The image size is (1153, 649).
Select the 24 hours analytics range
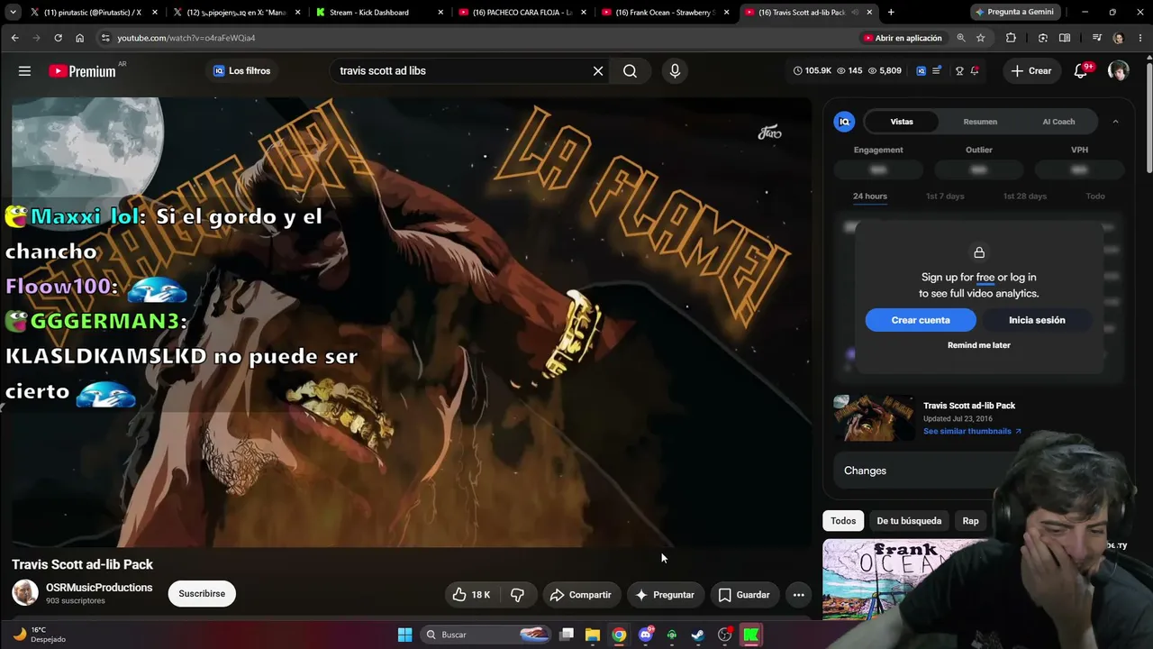click(870, 197)
